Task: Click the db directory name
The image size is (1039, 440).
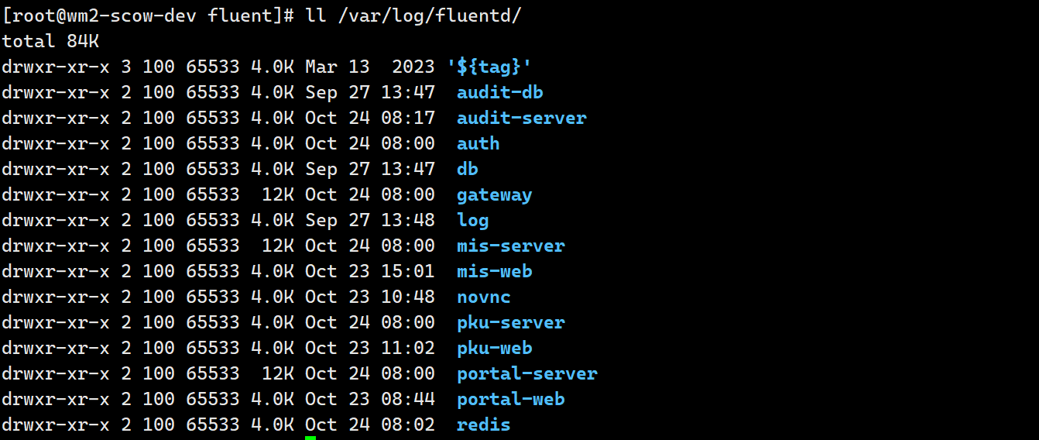Action: click(x=467, y=170)
